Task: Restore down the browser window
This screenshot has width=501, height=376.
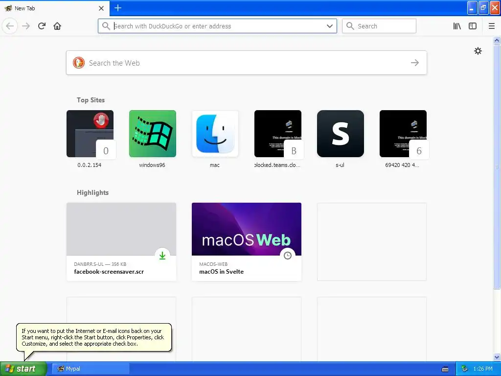Action: pos(483,8)
